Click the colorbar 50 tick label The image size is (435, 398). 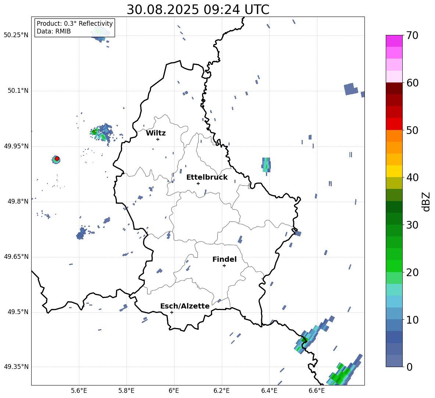click(412, 130)
